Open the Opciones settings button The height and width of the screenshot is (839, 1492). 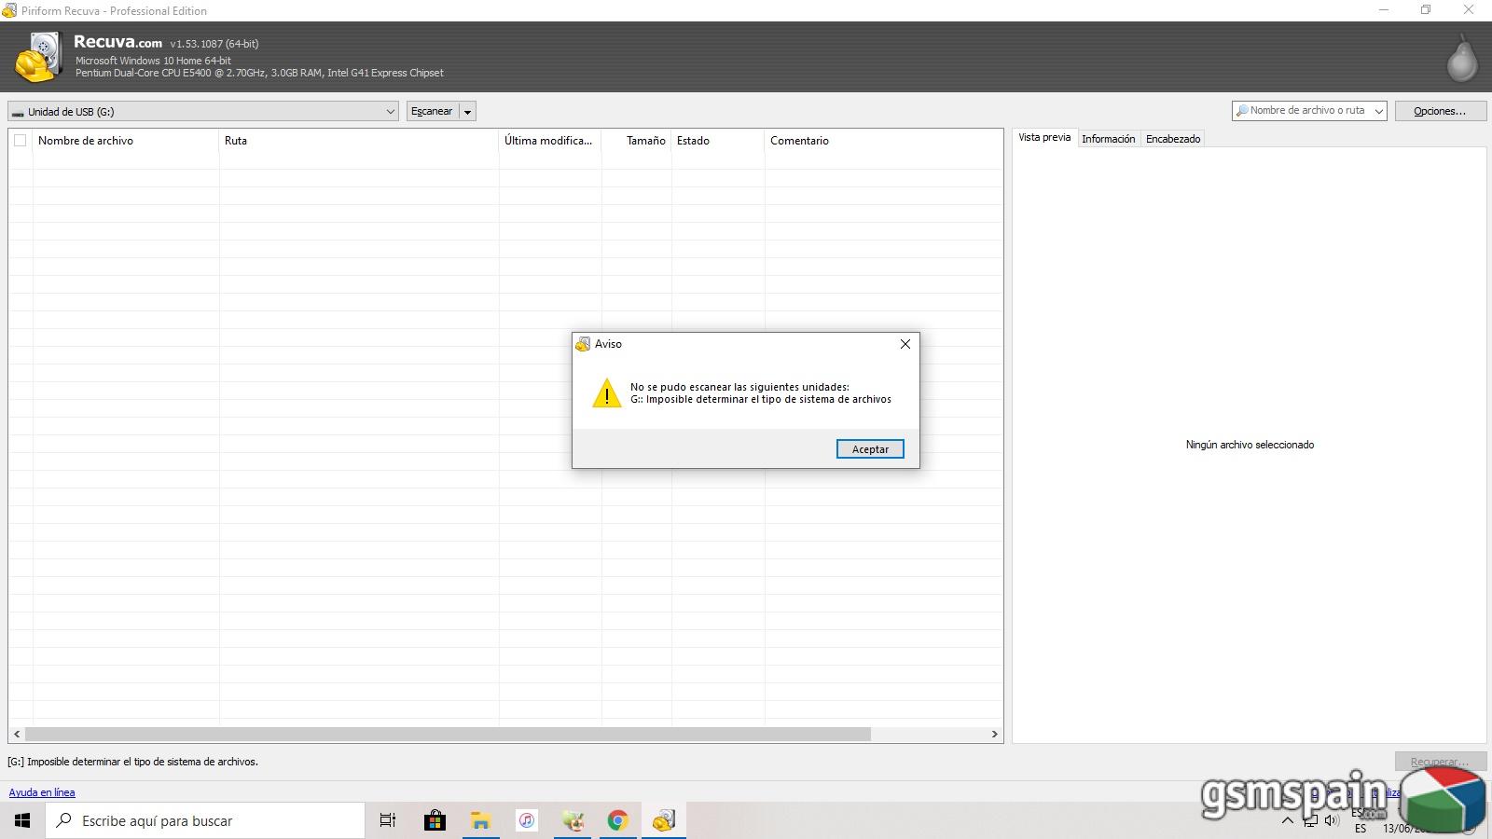tap(1440, 111)
